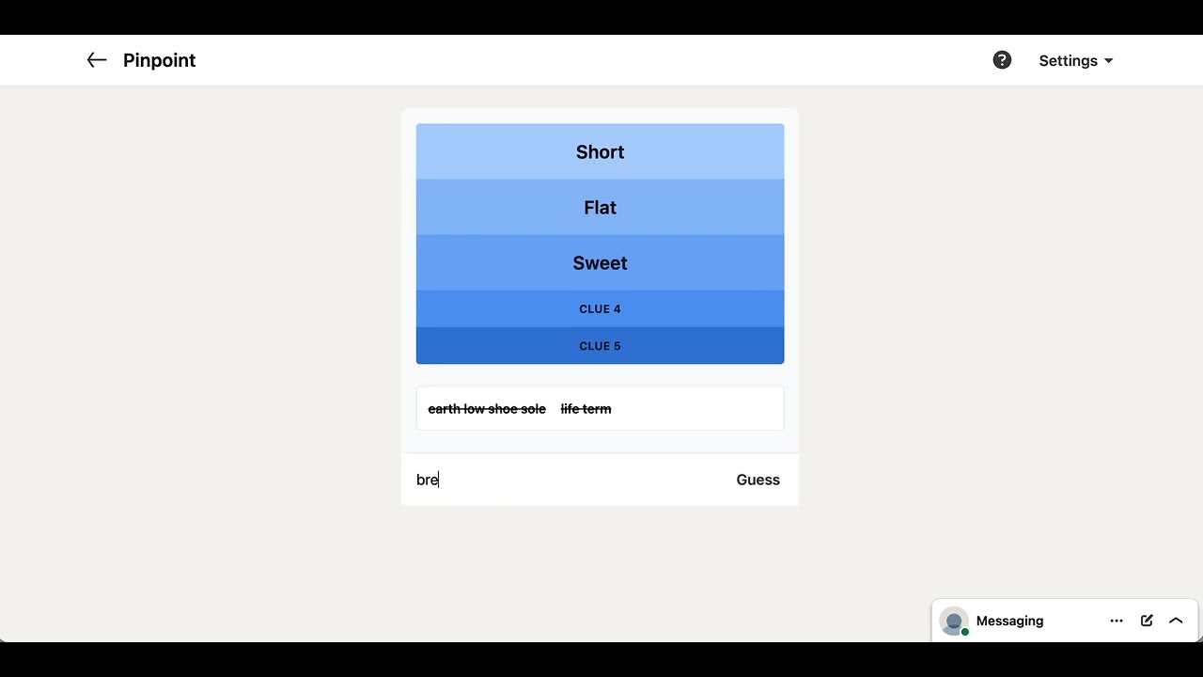
Task: Click the crossed-out guess "life term"
Action: [x=586, y=409]
